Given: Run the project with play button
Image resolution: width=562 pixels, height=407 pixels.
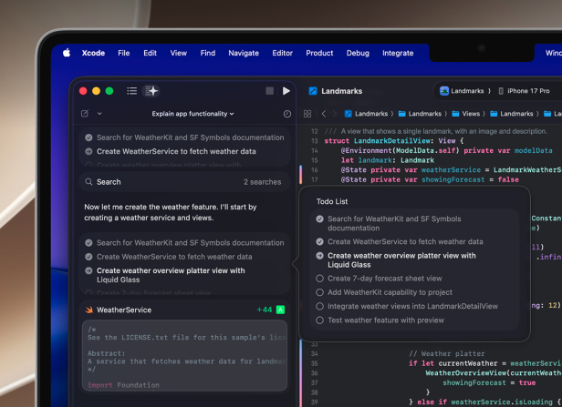Looking at the screenshot, I should (x=286, y=91).
